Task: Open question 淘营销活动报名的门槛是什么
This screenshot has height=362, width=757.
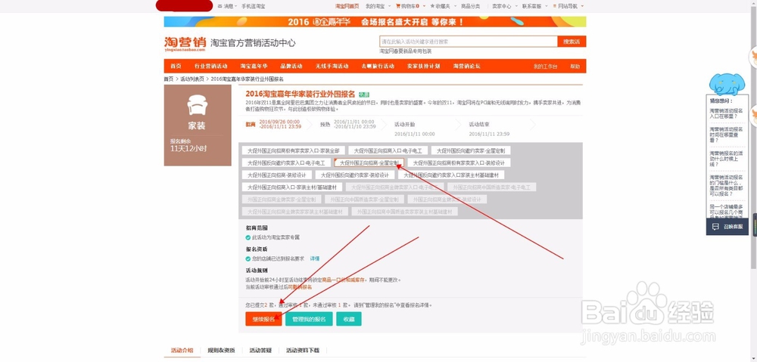Action: click(726, 185)
